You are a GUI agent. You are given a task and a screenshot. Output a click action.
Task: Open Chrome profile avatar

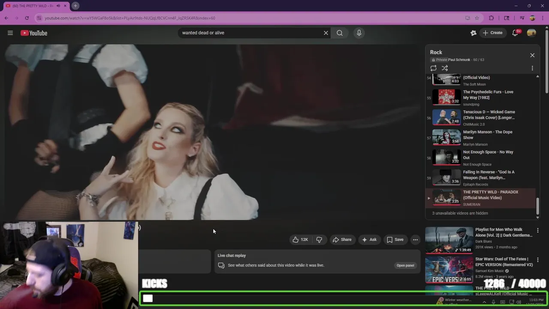click(532, 18)
